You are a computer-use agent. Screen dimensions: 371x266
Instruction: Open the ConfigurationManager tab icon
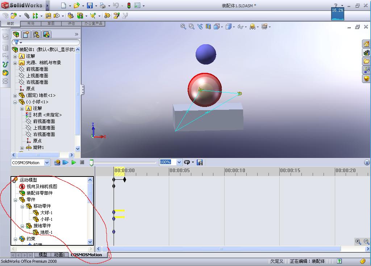coord(36,34)
